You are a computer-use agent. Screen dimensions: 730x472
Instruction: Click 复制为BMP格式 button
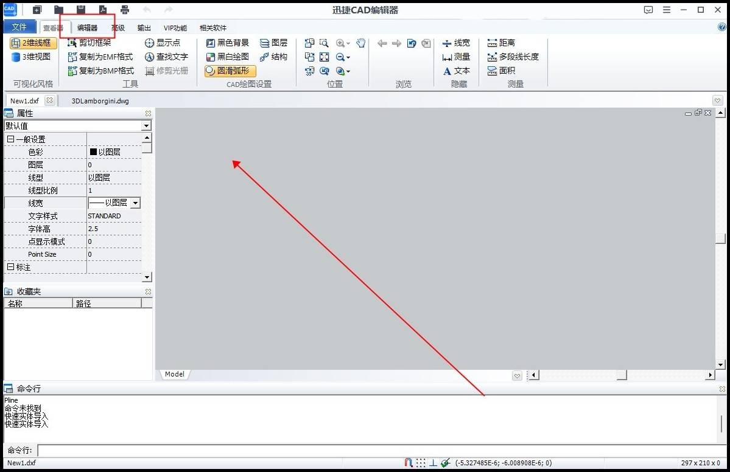(100, 71)
